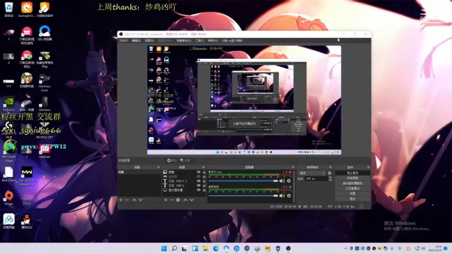Toggle the lock on the 文本 (GDI+) 2 source

pyautogui.click(x=204, y=181)
